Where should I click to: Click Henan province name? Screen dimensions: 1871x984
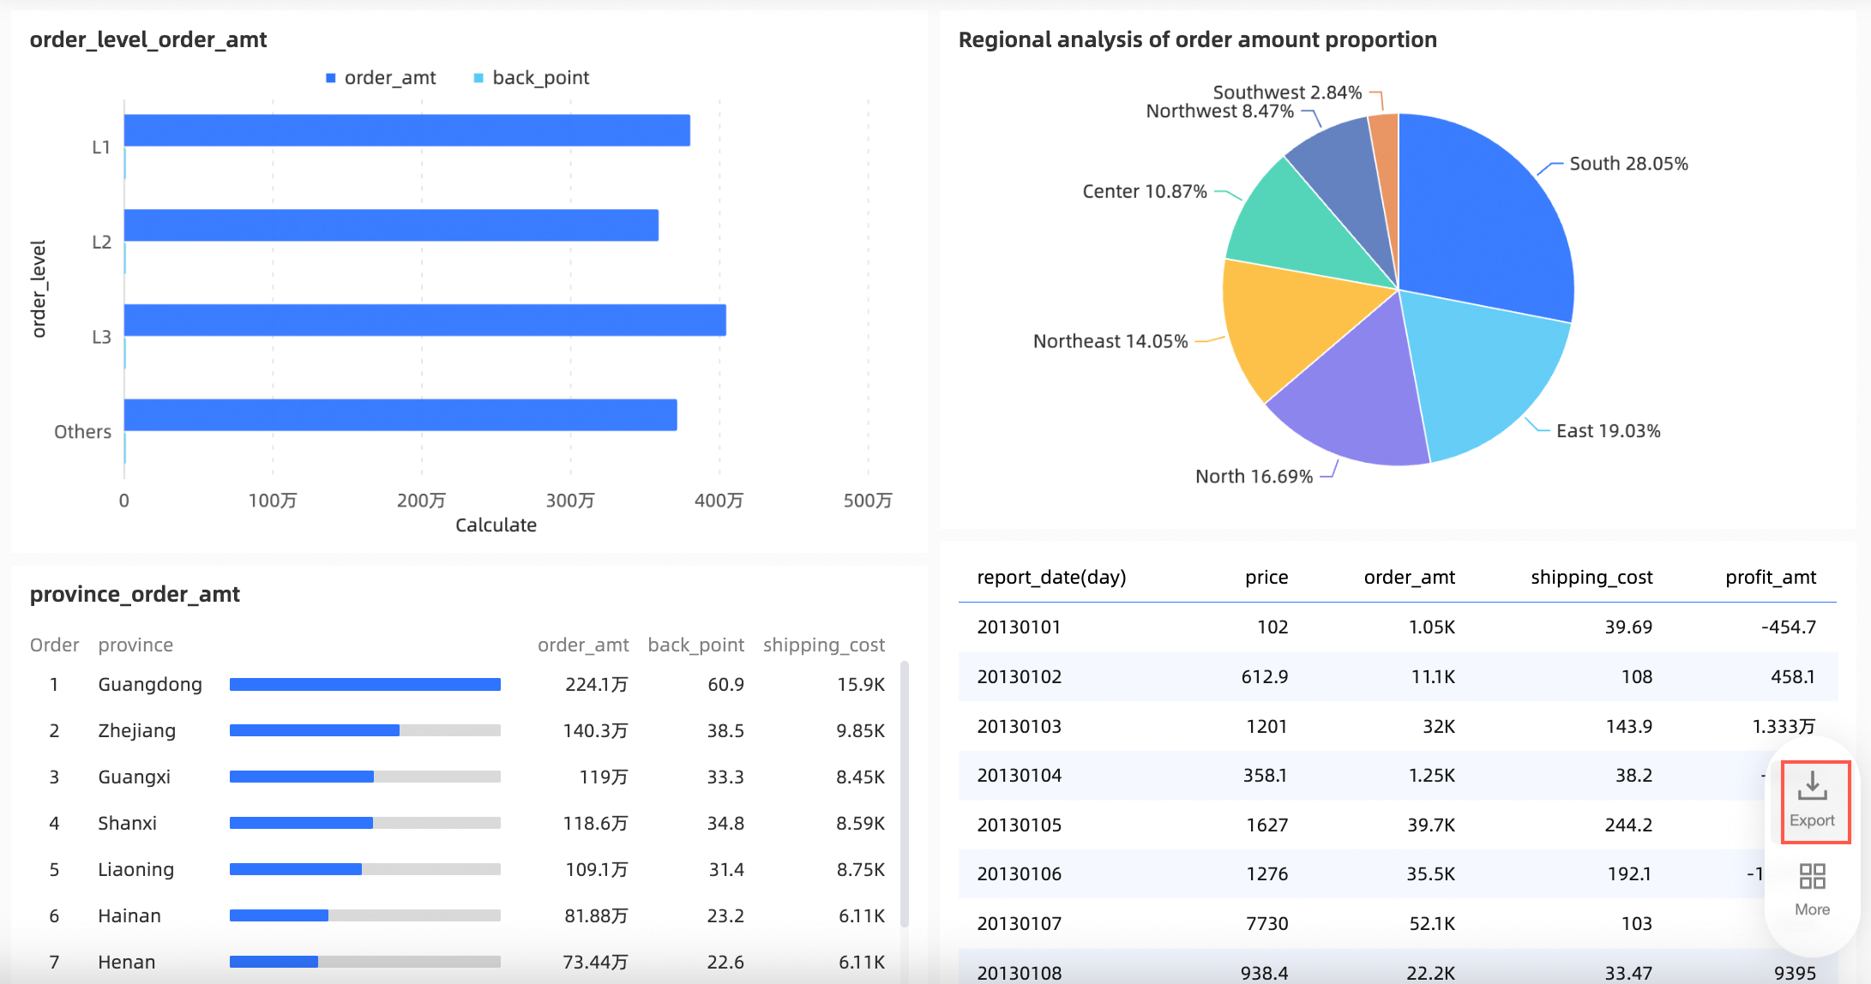(126, 962)
